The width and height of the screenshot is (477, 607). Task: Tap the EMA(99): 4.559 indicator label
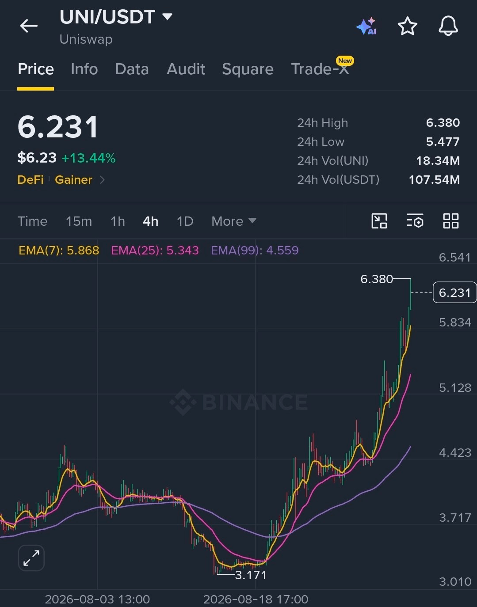(x=255, y=250)
